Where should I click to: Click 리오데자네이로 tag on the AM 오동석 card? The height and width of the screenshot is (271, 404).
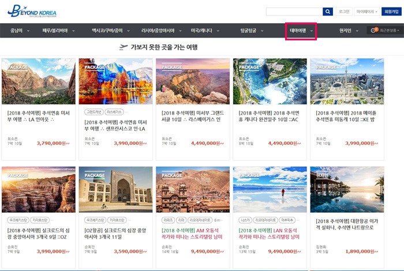200,220
